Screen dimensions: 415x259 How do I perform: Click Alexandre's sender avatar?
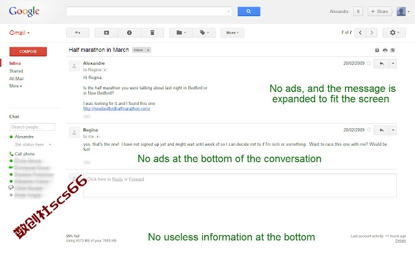(74, 66)
